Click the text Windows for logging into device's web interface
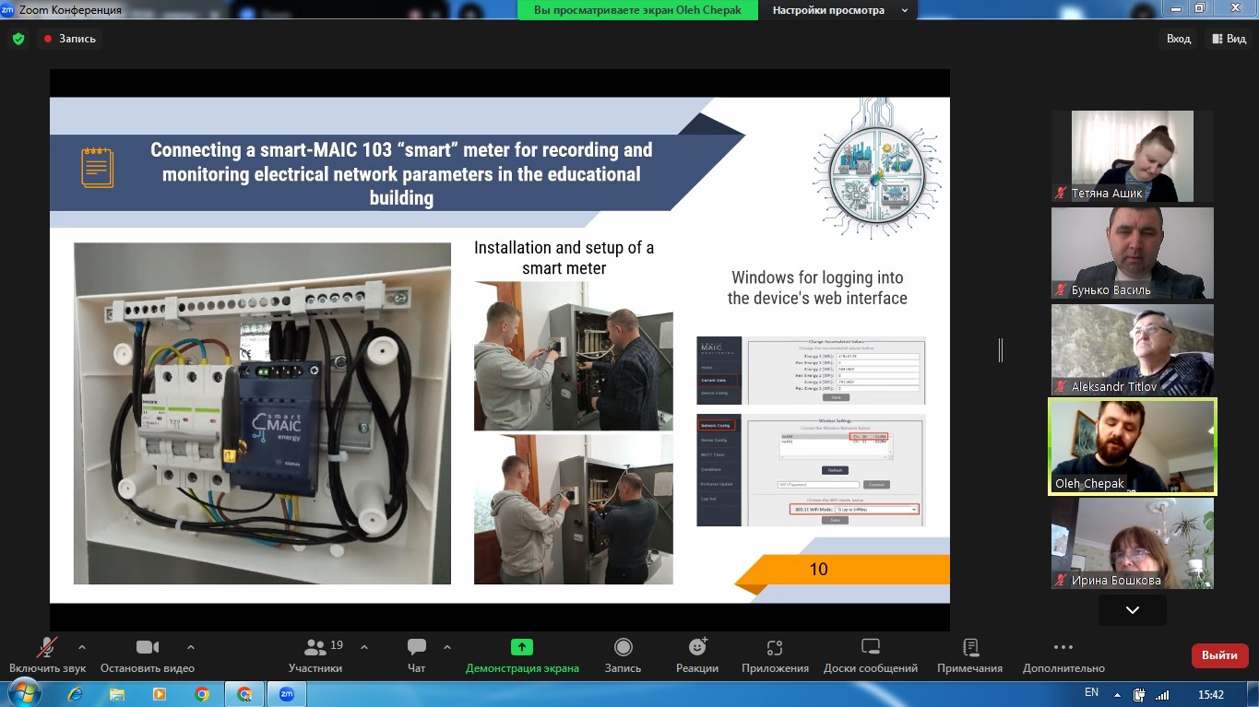This screenshot has height=707, width=1259. (x=817, y=288)
